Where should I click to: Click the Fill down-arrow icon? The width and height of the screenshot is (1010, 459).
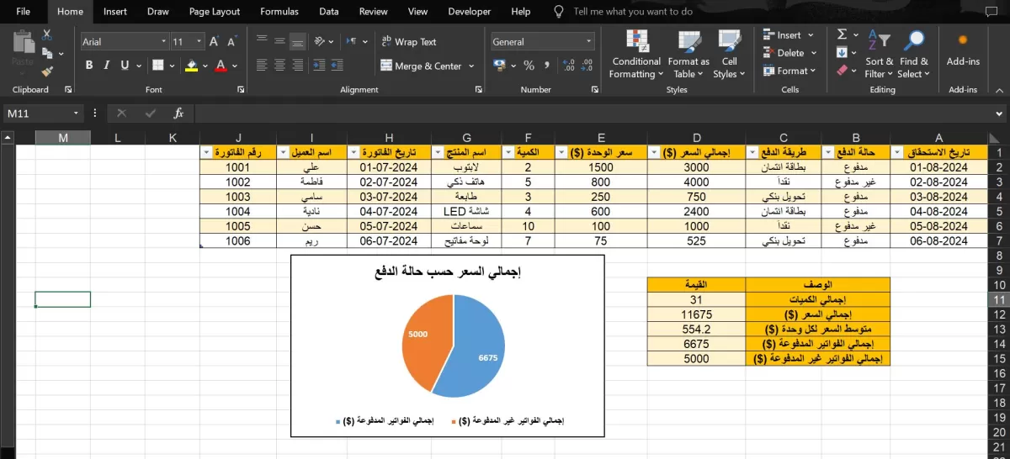(x=842, y=53)
